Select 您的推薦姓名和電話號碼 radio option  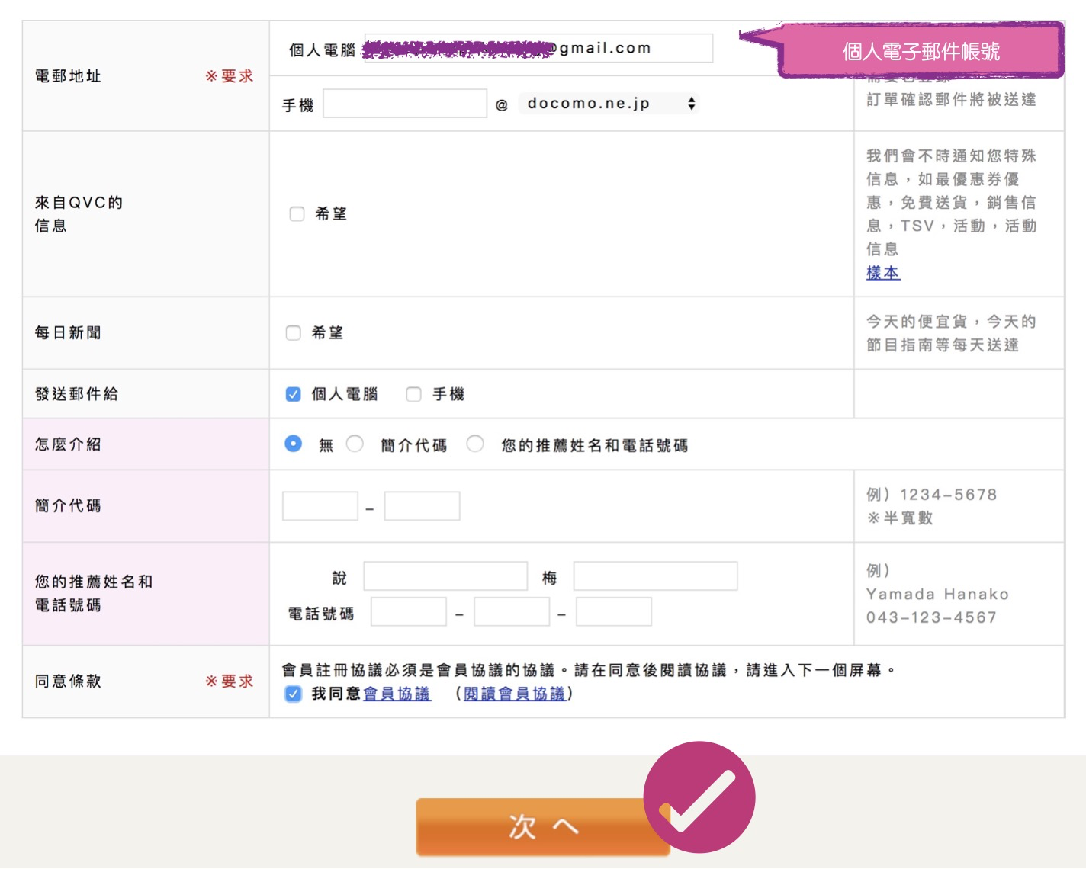pos(475,444)
